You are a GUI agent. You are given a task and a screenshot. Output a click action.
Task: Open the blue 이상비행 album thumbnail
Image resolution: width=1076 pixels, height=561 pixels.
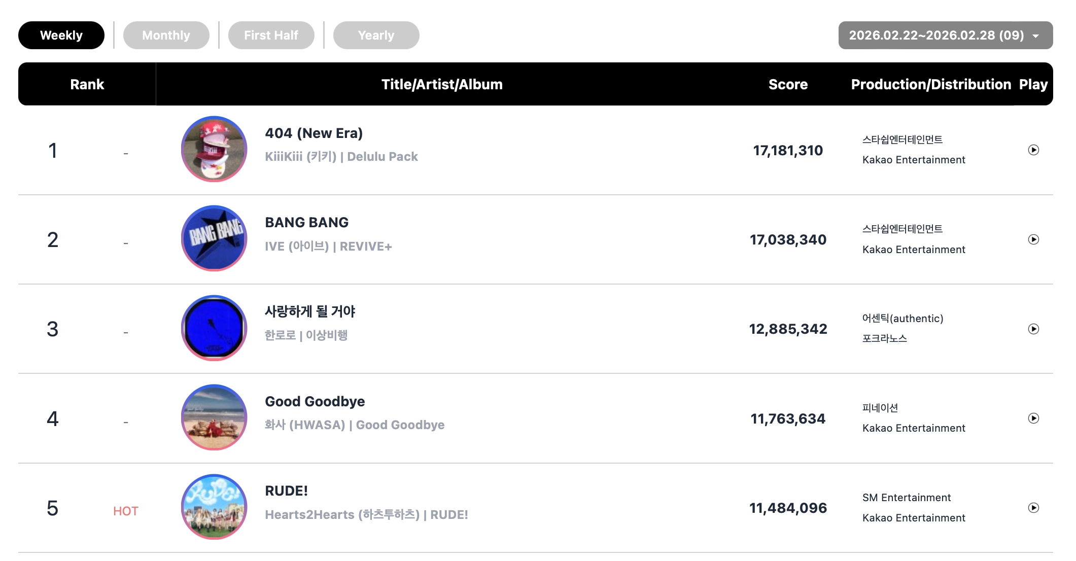point(214,328)
